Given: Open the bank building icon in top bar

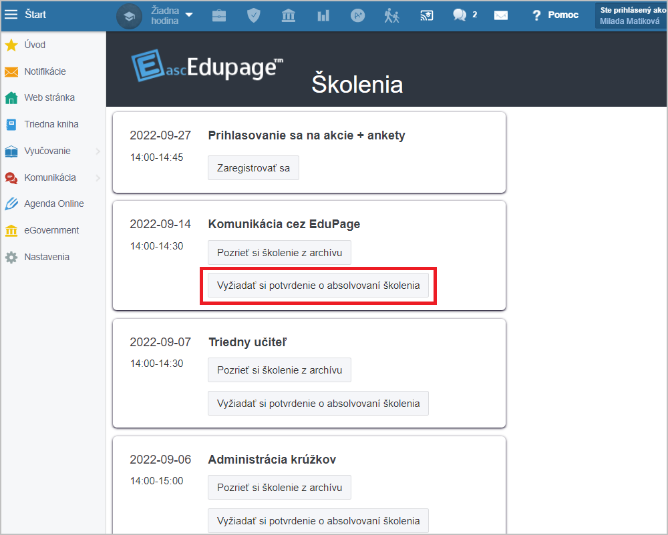Looking at the screenshot, I should (x=289, y=16).
